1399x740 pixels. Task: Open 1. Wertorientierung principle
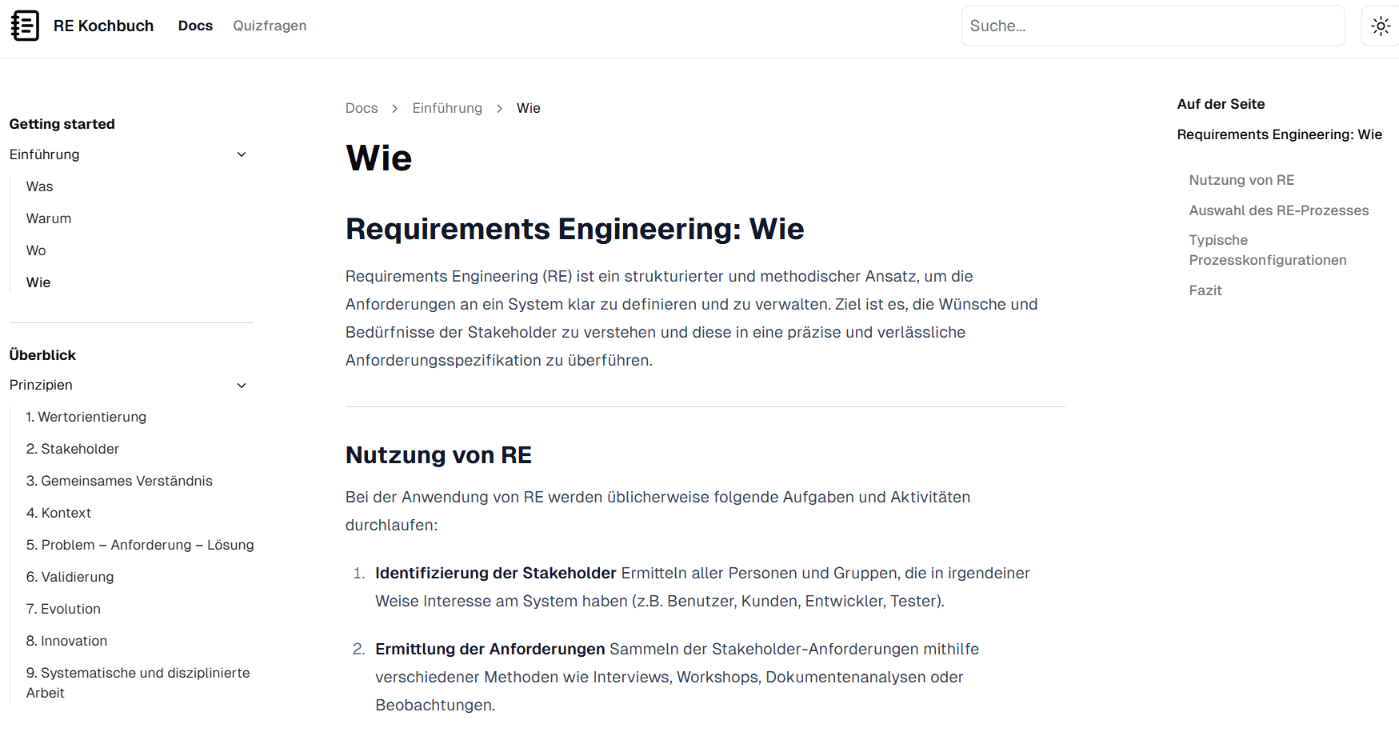click(86, 417)
